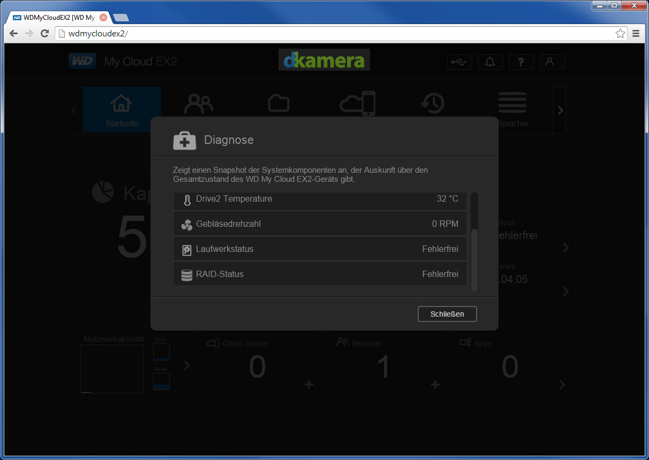Expand network activity panel arrow
Screen dimensions: 649x460
pos(186,365)
